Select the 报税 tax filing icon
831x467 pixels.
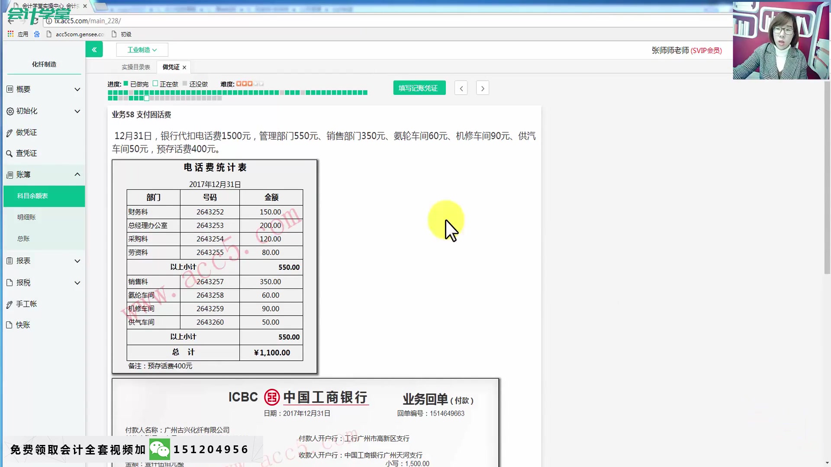[9, 282]
